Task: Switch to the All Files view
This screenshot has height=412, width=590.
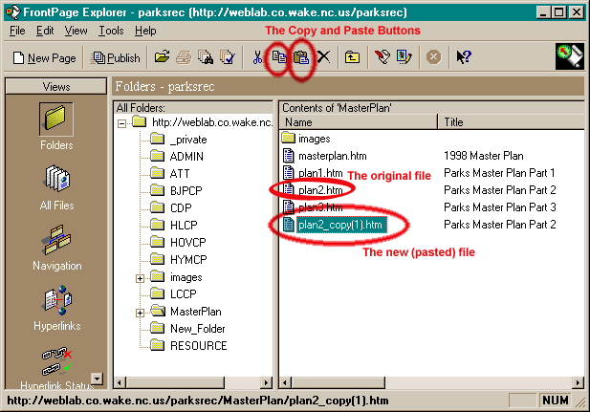Action: point(55,186)
